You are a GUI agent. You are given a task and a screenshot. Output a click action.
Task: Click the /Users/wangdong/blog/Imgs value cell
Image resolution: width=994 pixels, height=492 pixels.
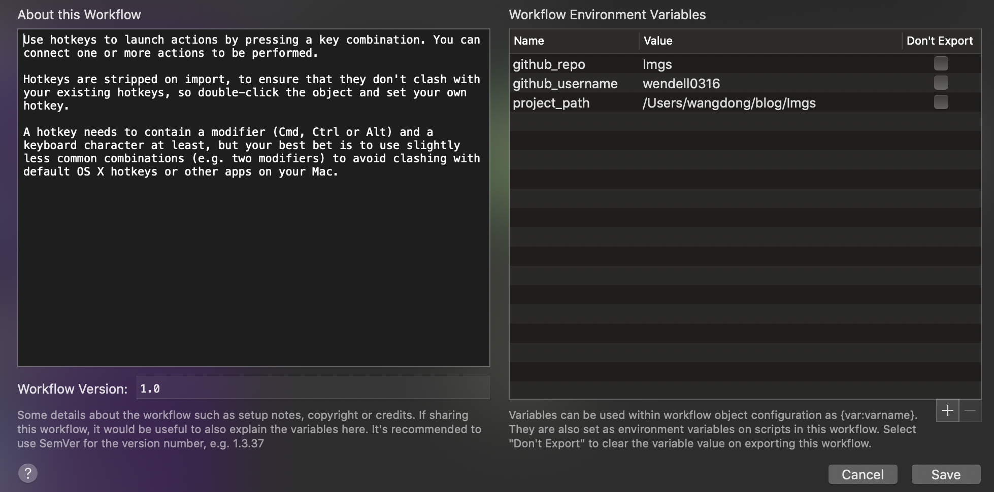coord(729,103)
